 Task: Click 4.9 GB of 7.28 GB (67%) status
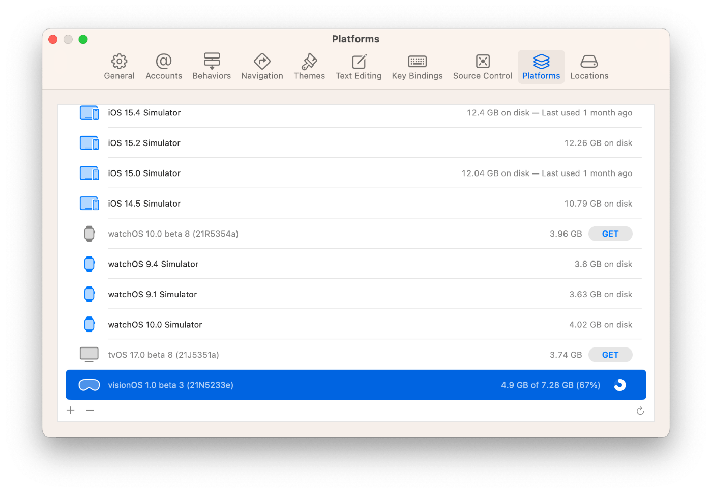click(x=551, y=385)
